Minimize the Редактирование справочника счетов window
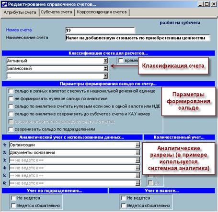Image resolution: width=218 pixels, height=212 pixels. (201, 4)
